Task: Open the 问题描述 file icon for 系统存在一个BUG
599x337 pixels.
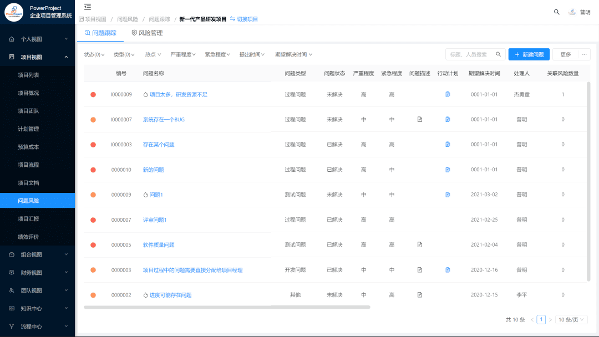Action: [420, 119]
